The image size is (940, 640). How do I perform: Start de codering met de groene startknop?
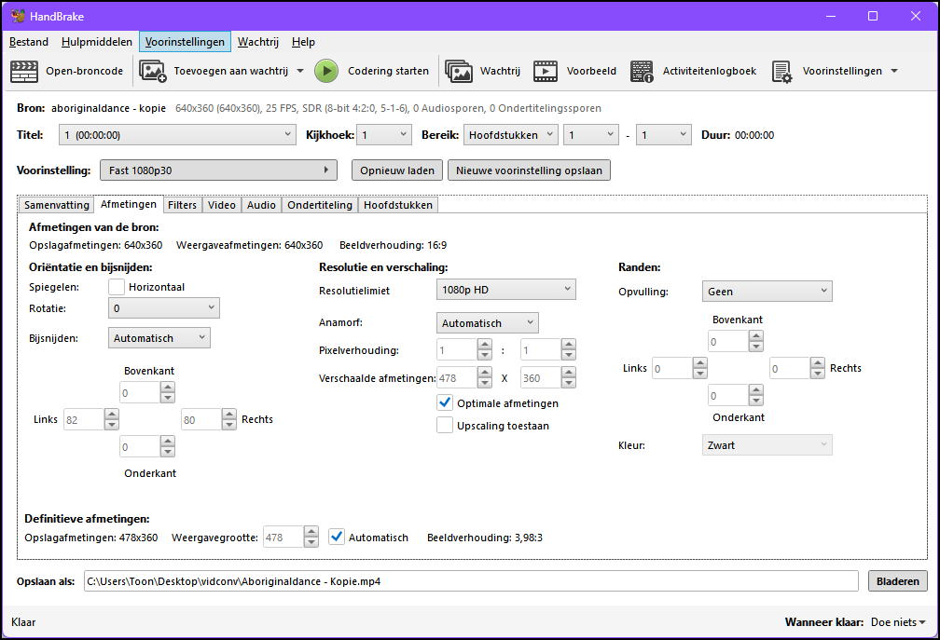326,70
